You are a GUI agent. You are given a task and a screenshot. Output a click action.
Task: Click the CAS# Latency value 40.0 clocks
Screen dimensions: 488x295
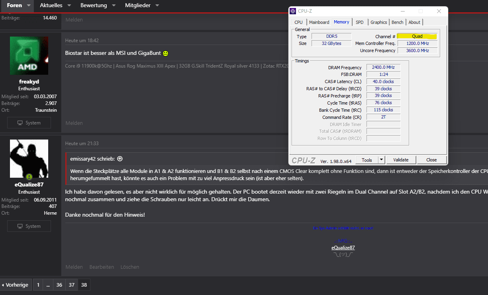click(x=383, y=82)
